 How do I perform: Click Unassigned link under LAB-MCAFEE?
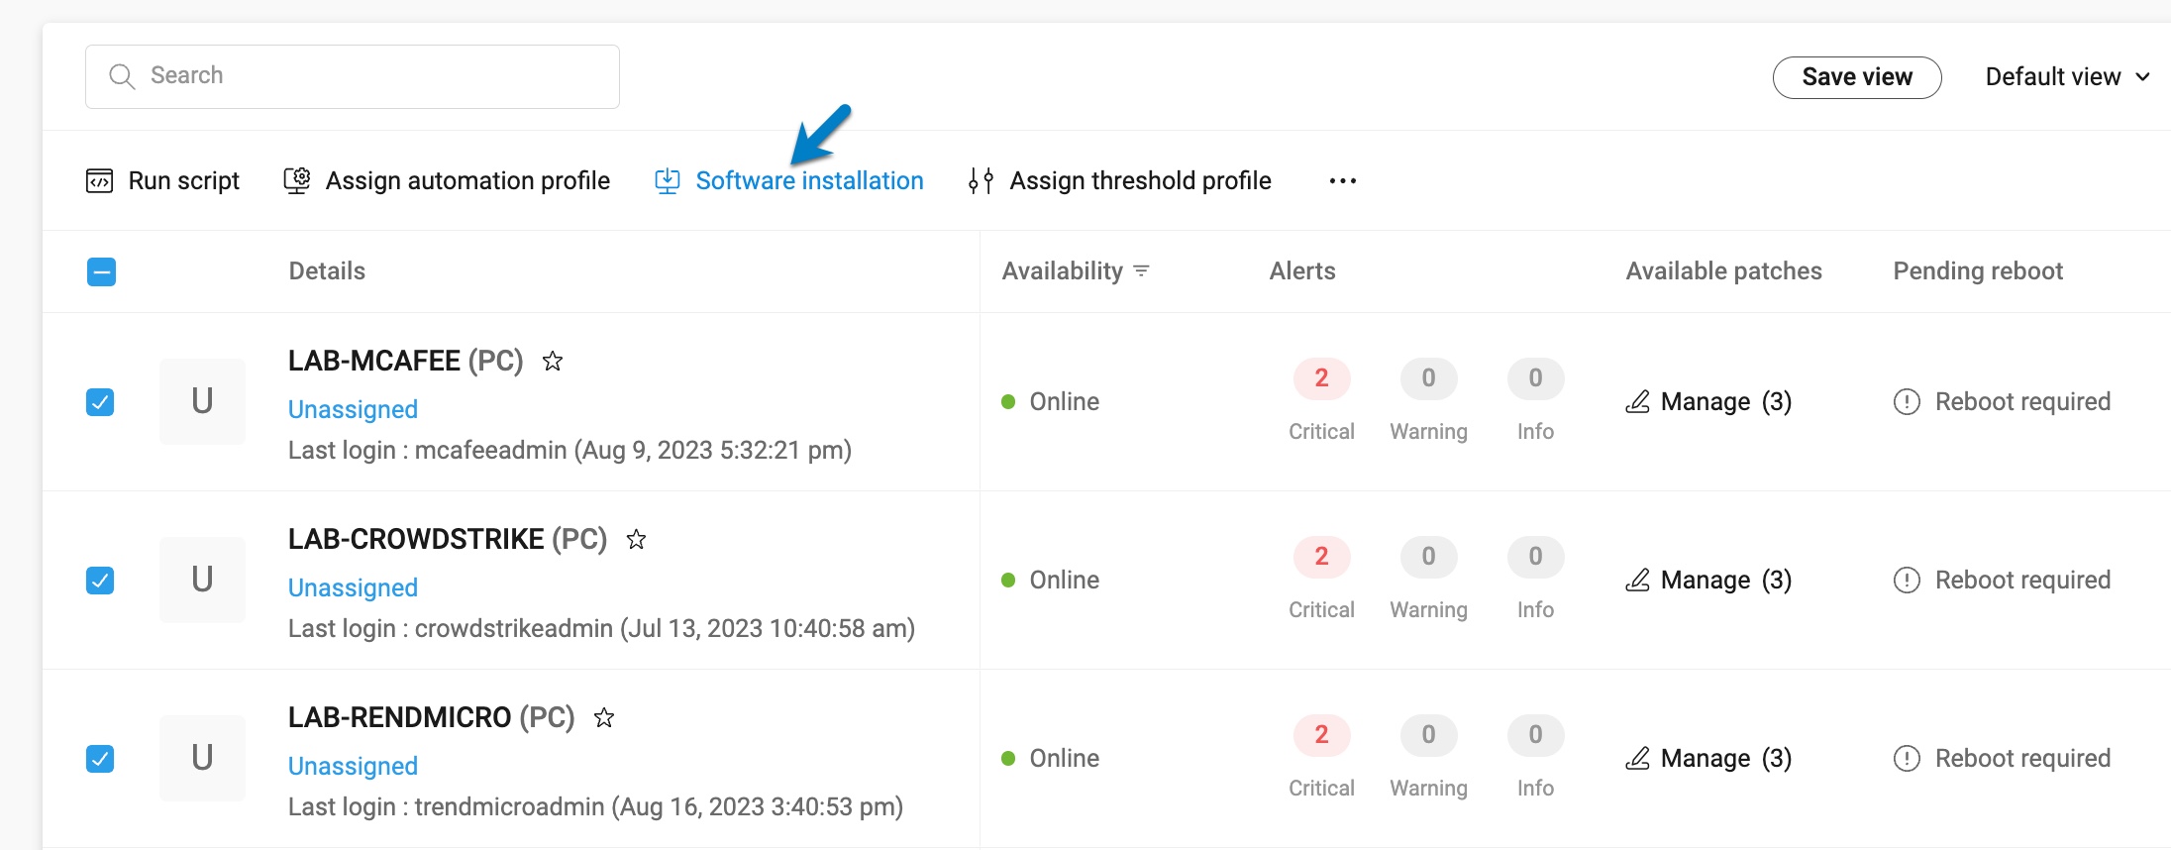pos(353,409)
